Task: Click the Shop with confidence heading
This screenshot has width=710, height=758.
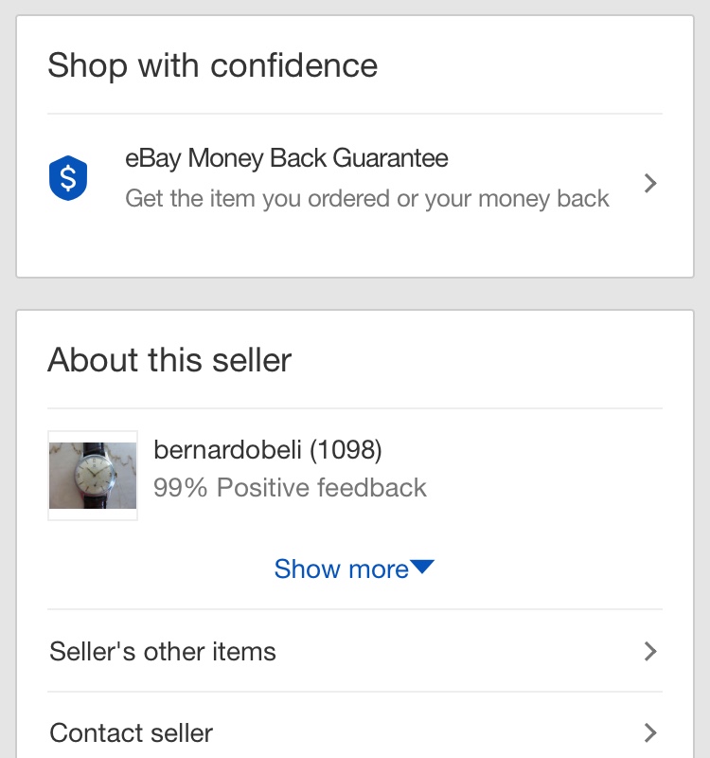Action: coord(212,65)
